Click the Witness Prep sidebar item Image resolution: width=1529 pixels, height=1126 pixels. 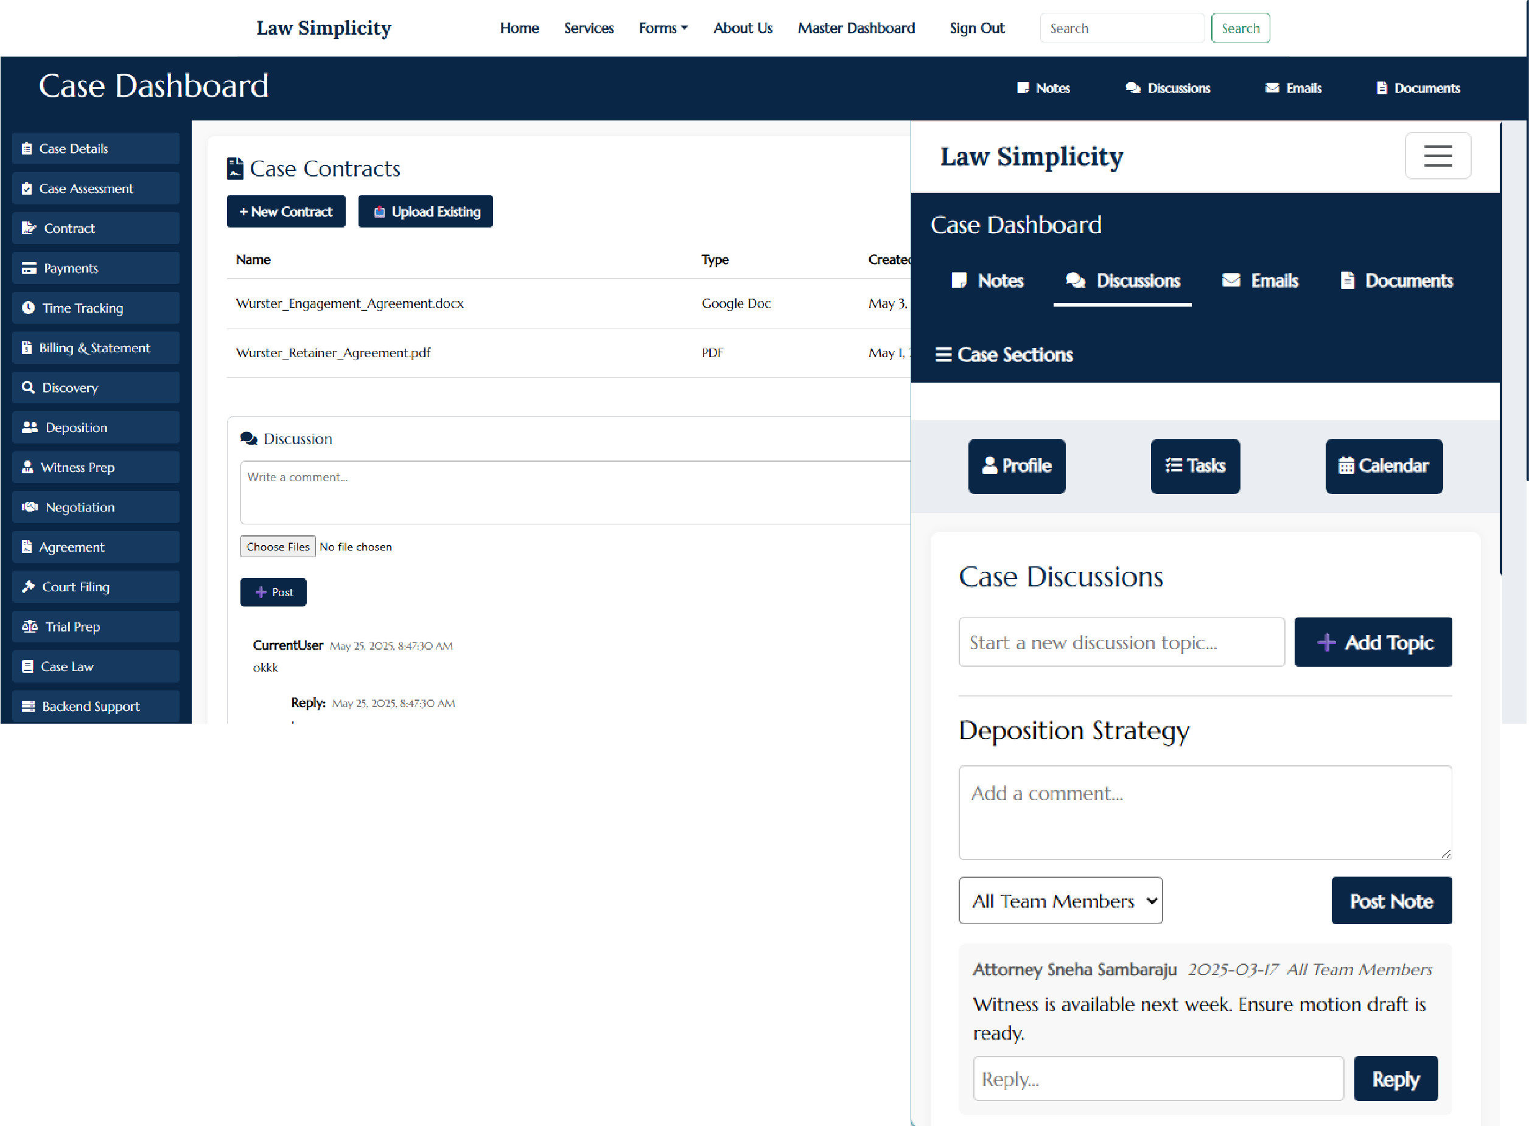(x=96, y=467)
